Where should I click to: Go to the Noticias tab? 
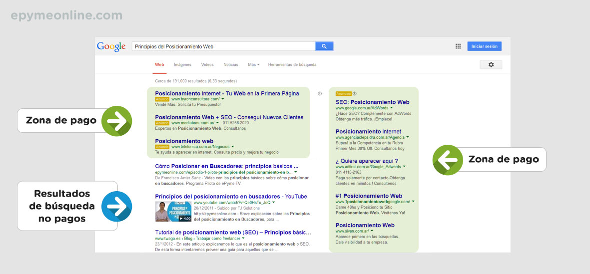click(231, 65)
